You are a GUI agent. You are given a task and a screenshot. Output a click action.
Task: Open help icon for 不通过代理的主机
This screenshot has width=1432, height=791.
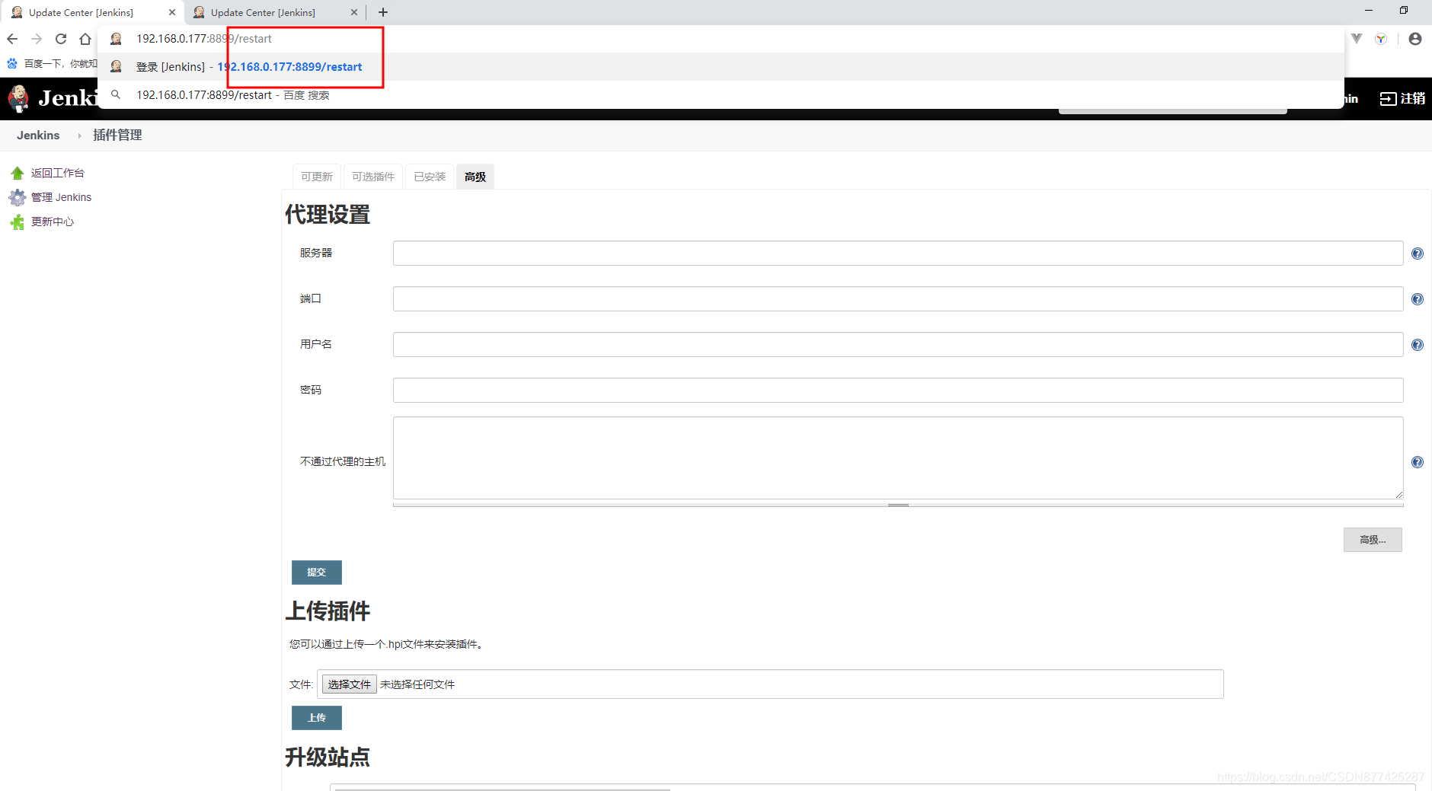(1418, 462)
